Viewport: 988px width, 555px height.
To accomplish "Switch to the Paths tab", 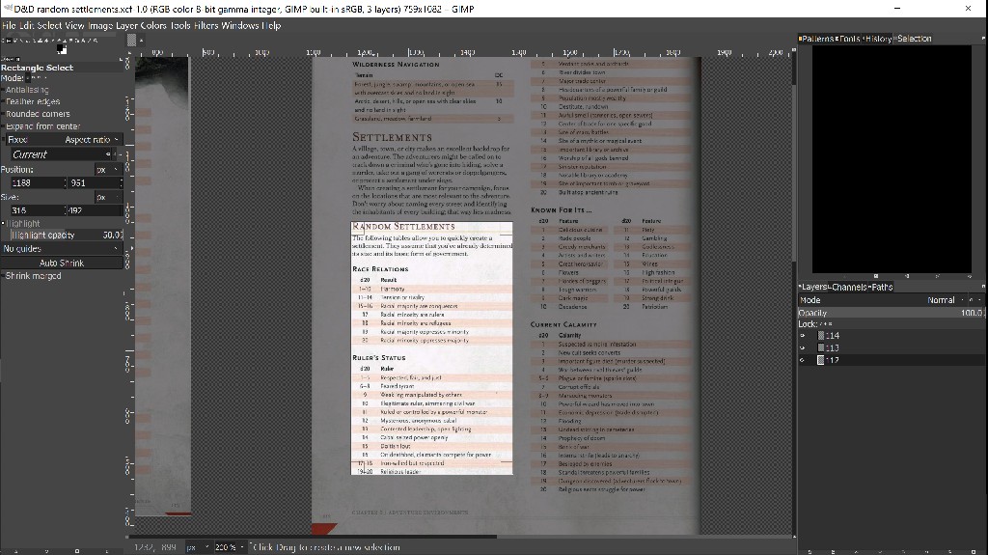I will pyautogui.click(x=882, y=287).
